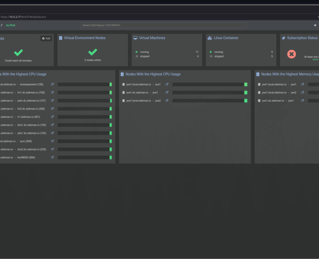Click the red X subscription error icon
Screen dimensions: 319x259
point(291,54)
